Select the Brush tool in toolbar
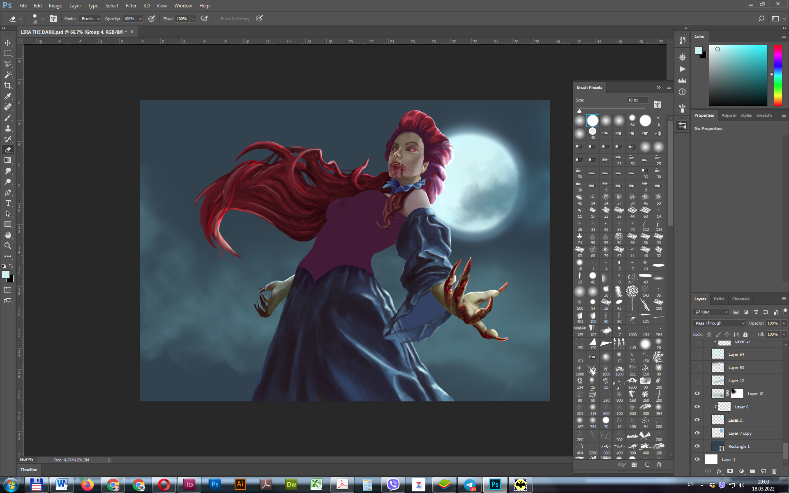Screen dimensions: 789x493 [8, 117]
